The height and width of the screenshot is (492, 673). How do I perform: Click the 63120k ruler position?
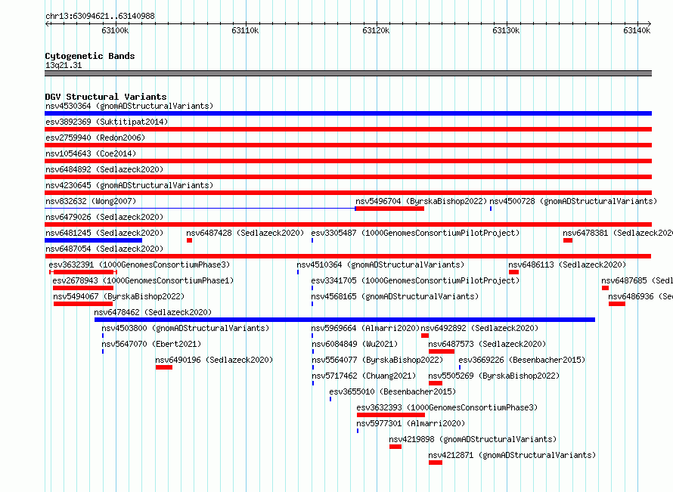click(x=376, y=31)
